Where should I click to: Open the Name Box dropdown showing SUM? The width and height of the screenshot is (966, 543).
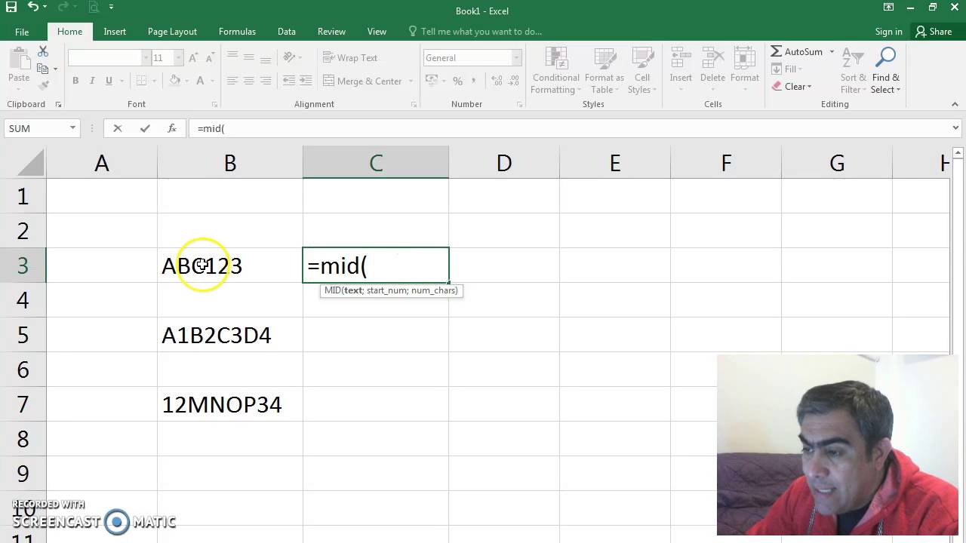(72, 128)
